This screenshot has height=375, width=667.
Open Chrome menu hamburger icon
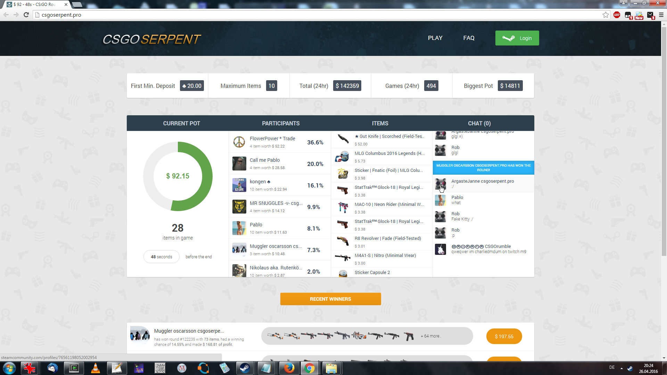(x=661, y=15)
